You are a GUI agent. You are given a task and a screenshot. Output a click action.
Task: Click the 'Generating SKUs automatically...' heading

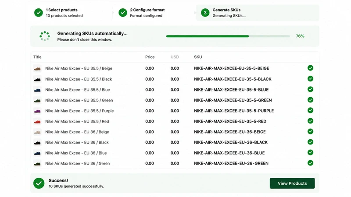coord(92,34)
